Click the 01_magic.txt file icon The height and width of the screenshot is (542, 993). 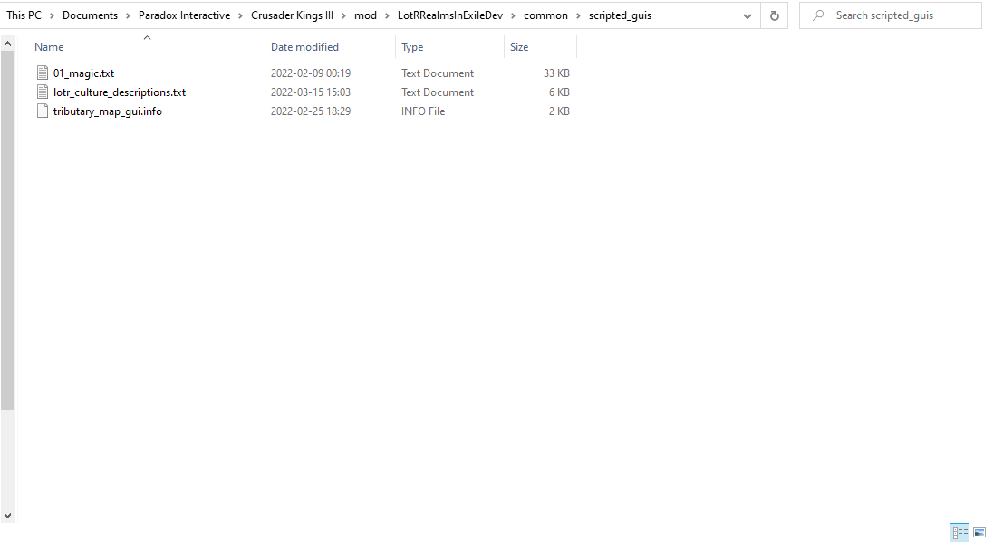coord(43,73)
